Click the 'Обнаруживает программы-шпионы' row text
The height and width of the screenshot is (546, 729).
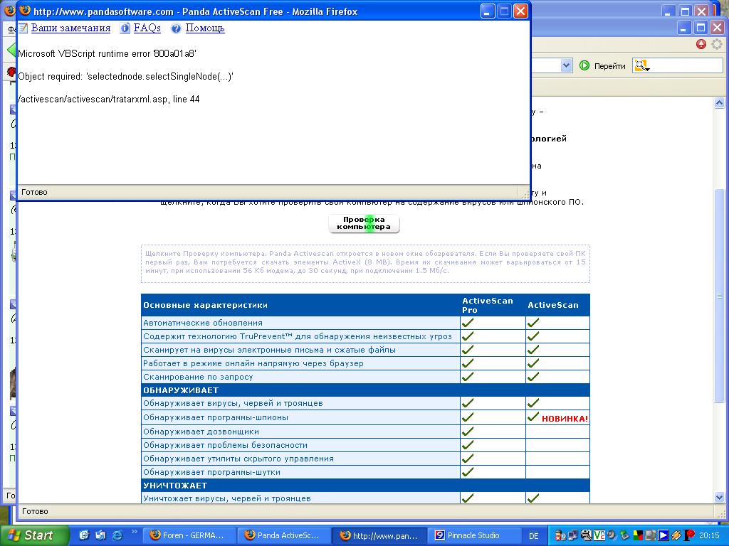(216, 417)
